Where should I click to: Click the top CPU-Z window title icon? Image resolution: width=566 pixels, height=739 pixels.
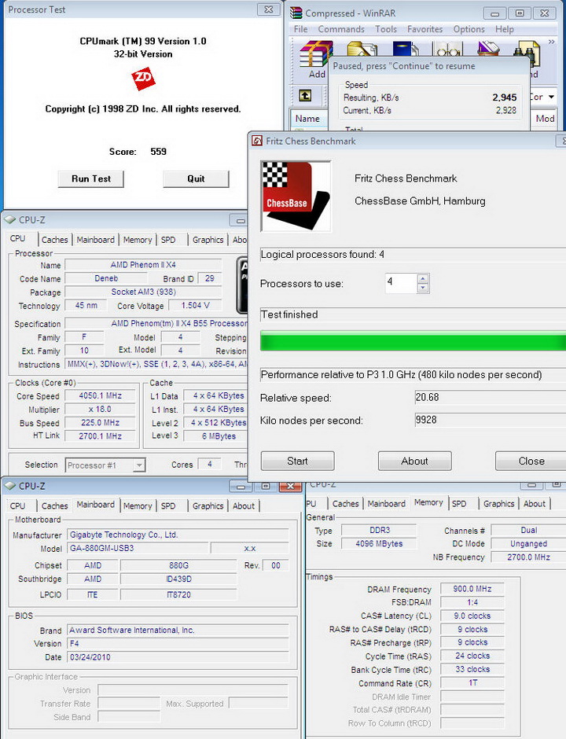coord(9,219)
